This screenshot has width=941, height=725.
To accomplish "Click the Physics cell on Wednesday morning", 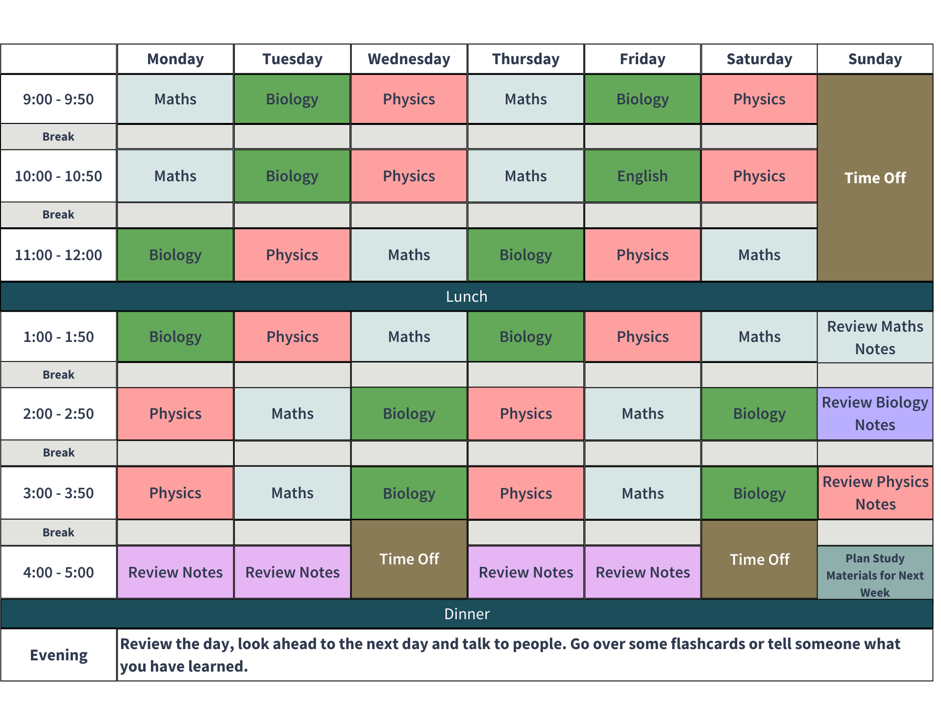I will [x=409, y=99].
